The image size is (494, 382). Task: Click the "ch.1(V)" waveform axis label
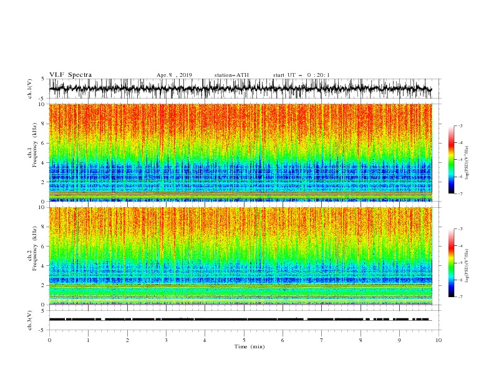[30, 88]
